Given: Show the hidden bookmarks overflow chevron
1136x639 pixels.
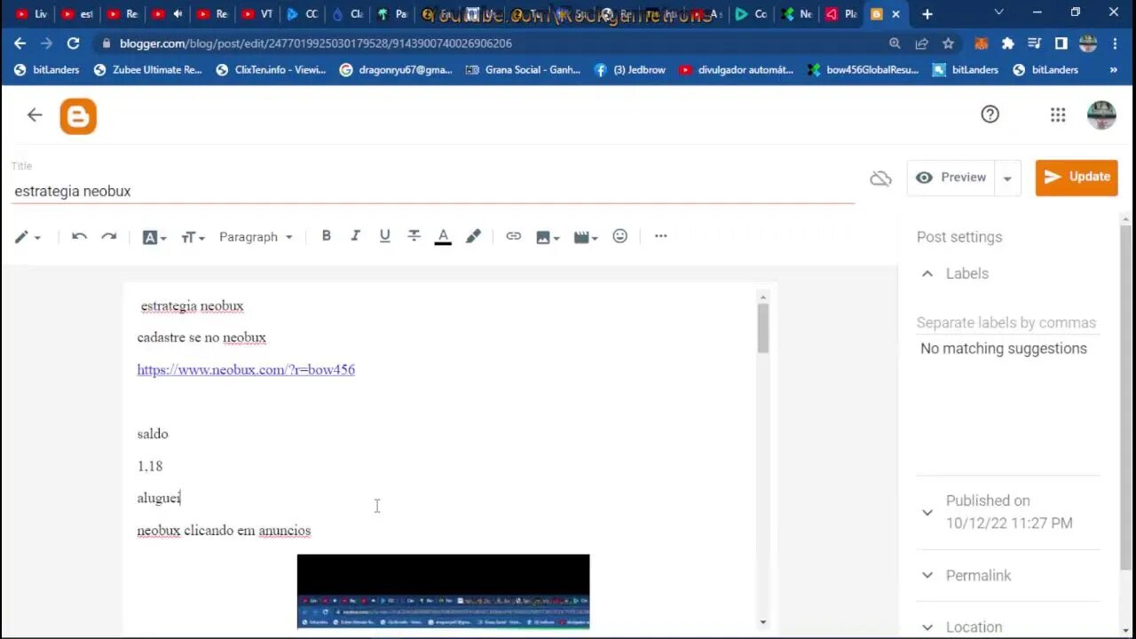Looking at the screenshot, I should [1113, 70].
